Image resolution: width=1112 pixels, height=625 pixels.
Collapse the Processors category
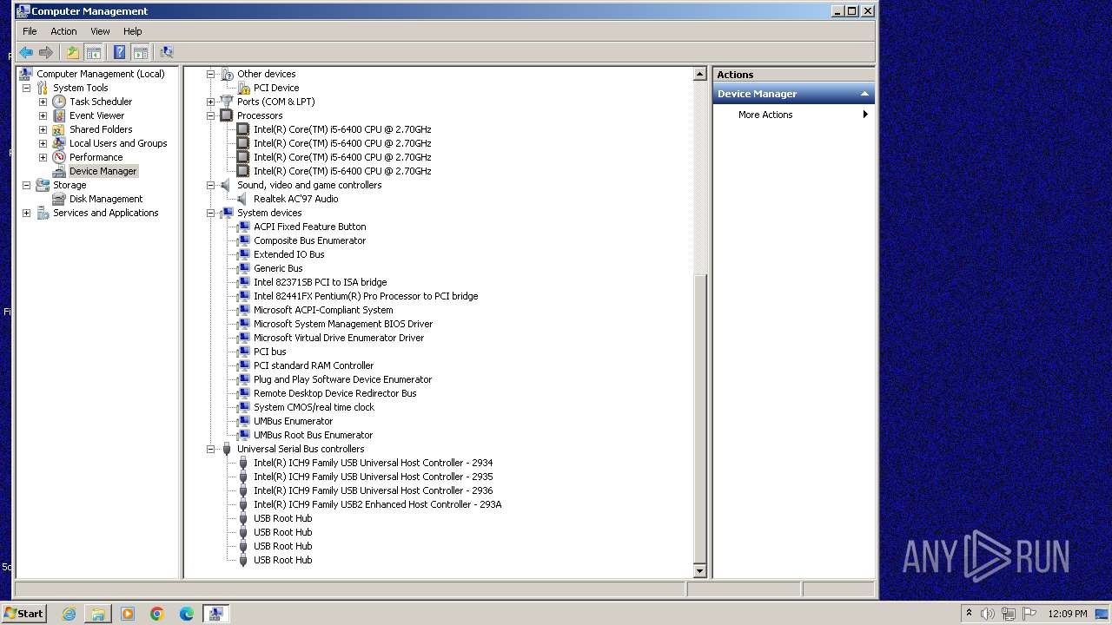pos(210,115)
